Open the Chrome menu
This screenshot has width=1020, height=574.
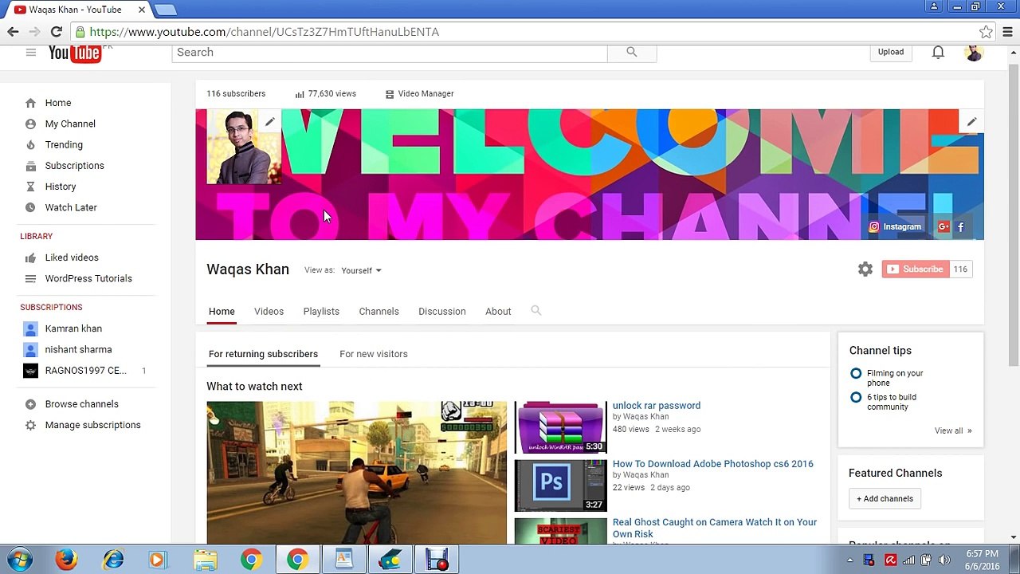tap(1008, 32)
